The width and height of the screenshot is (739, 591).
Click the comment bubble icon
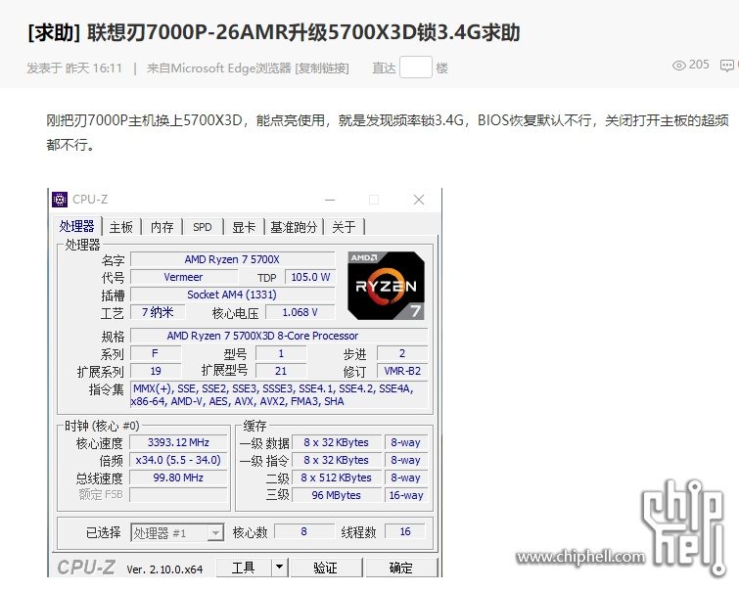click(x=726, y=66)
